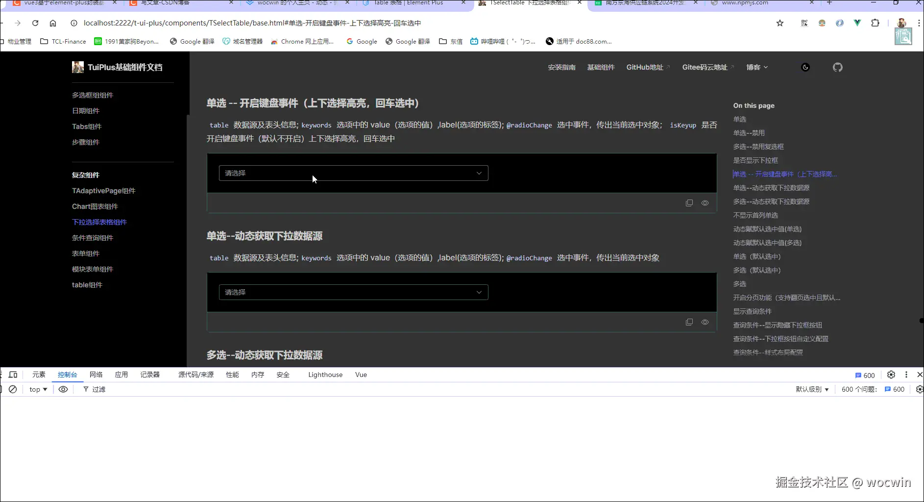Open the 请选择 dropdown under 动态获取下拉数据源
Screen dimensions: 924x502
(353, 292)
